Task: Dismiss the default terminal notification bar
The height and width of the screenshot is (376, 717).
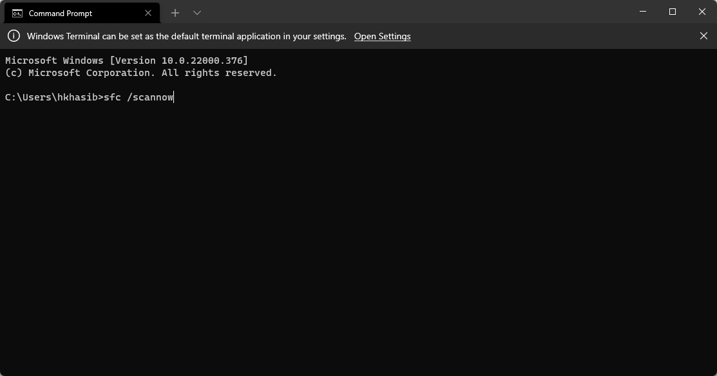Action: pos(703,36)
